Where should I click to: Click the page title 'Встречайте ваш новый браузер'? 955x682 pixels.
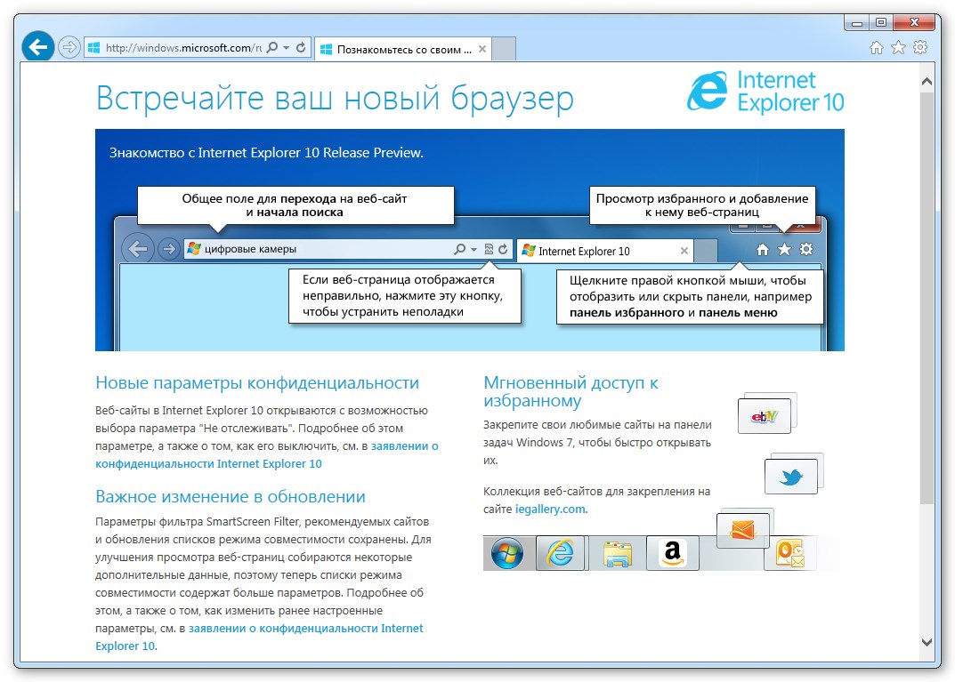click(335, 99)
